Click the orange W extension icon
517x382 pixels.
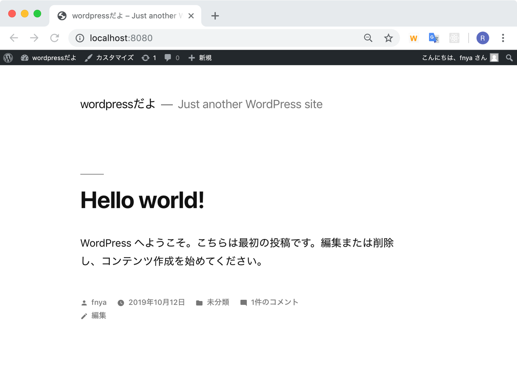(414, 38)
